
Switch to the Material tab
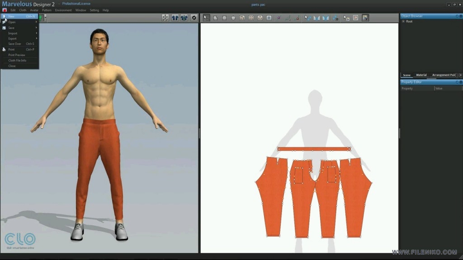(421, 75)
